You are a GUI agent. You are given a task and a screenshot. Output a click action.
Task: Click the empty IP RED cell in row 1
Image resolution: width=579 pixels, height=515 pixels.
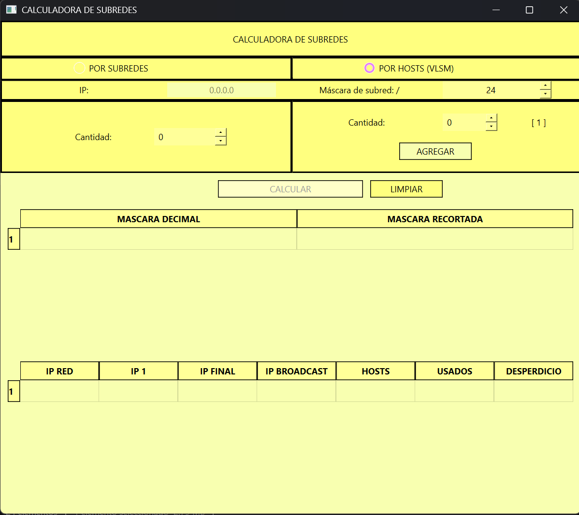pos(59,391)
